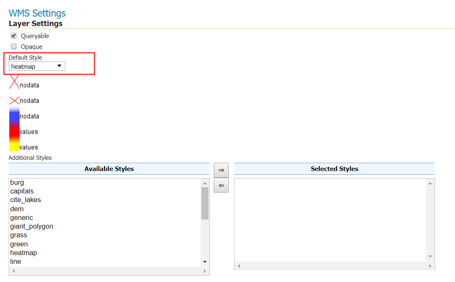Select the burg style in Available Styles

pos(17,182)
